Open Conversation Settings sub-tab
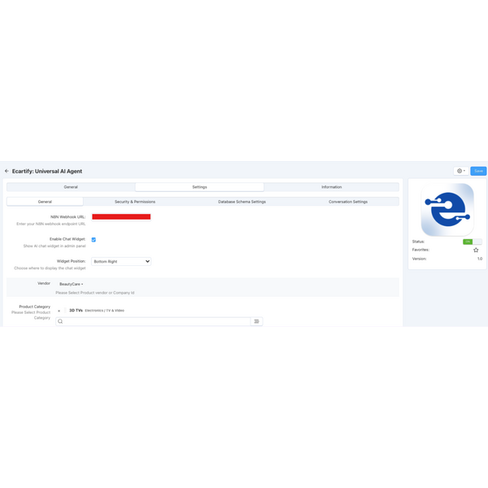The height and width of the screenshot is (488, 488). [348, 202]
